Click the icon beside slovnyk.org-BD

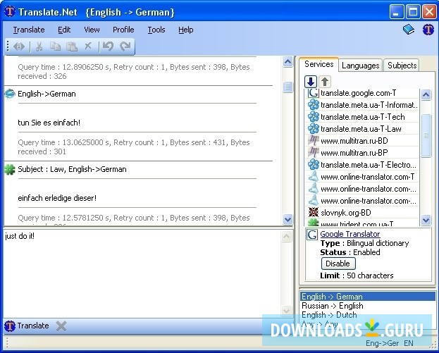pos(314,213)
